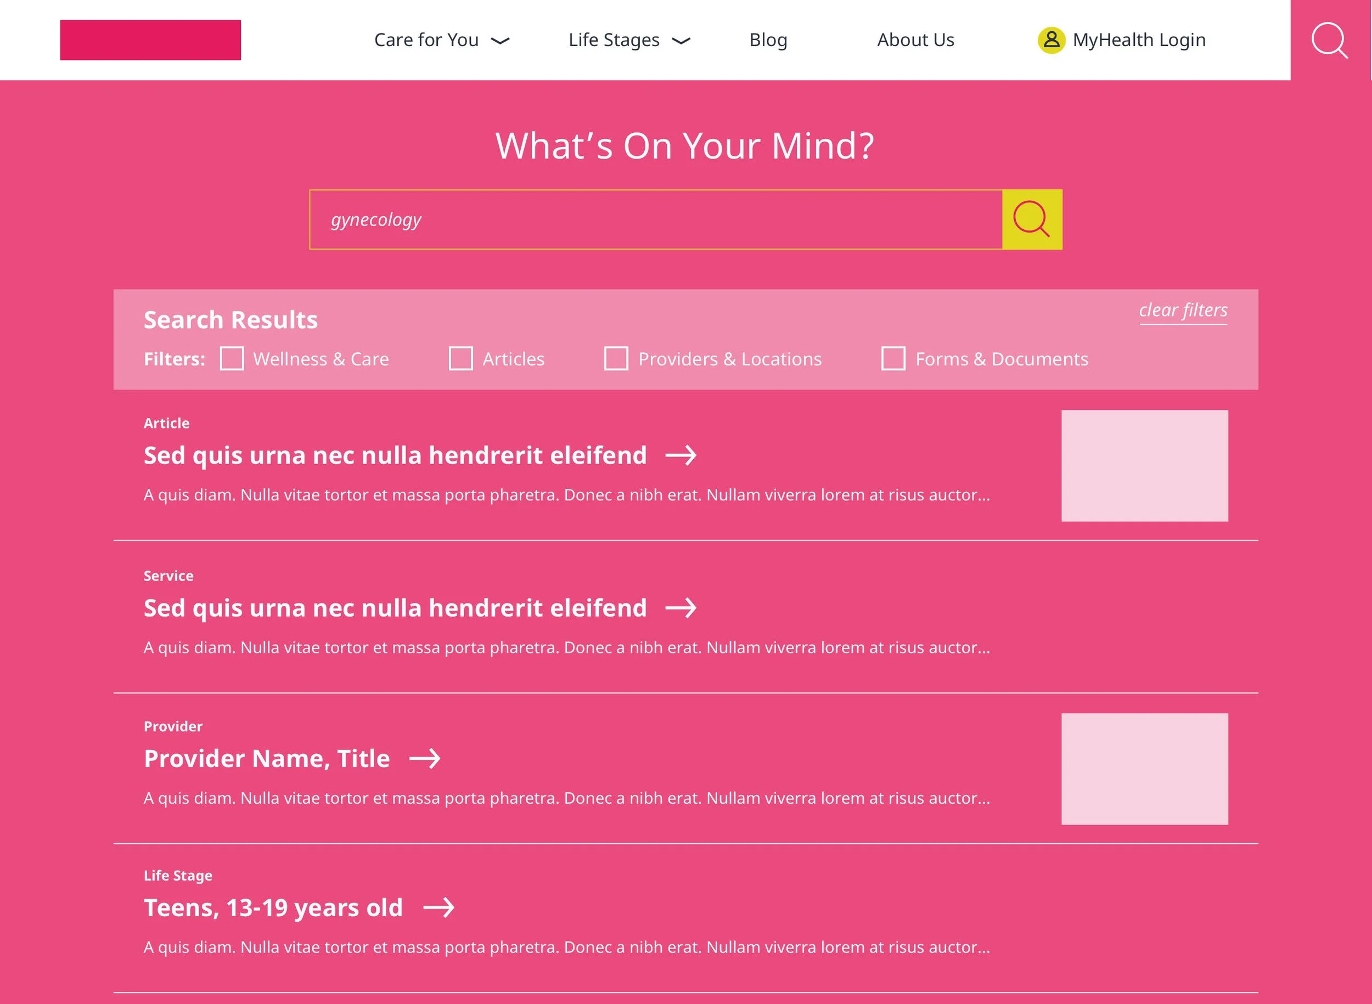Click the Provider result thumbnail image
The image size is (1372, 1004).
[1144, 769]
